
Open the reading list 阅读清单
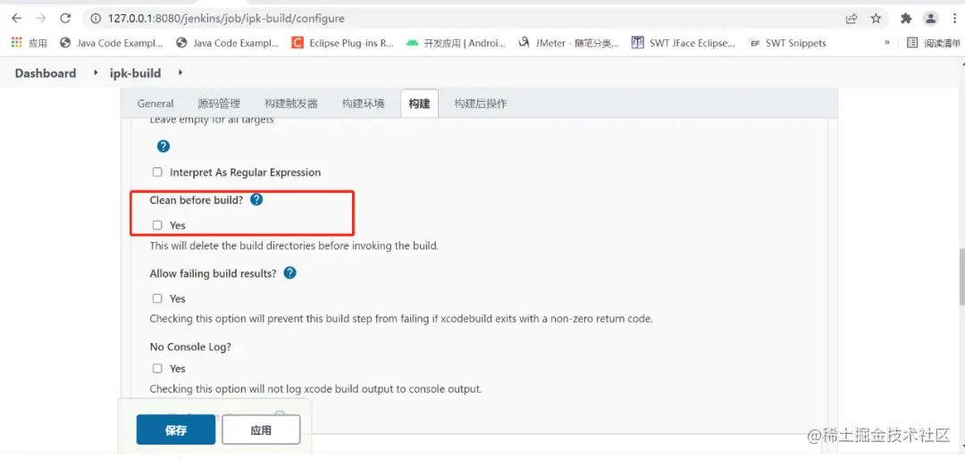tap(934, 43)
